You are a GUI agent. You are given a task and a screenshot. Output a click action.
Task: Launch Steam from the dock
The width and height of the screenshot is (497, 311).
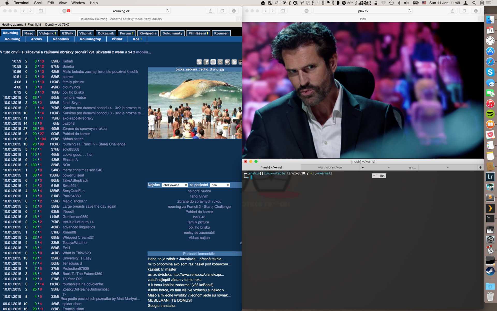(490, 271)
